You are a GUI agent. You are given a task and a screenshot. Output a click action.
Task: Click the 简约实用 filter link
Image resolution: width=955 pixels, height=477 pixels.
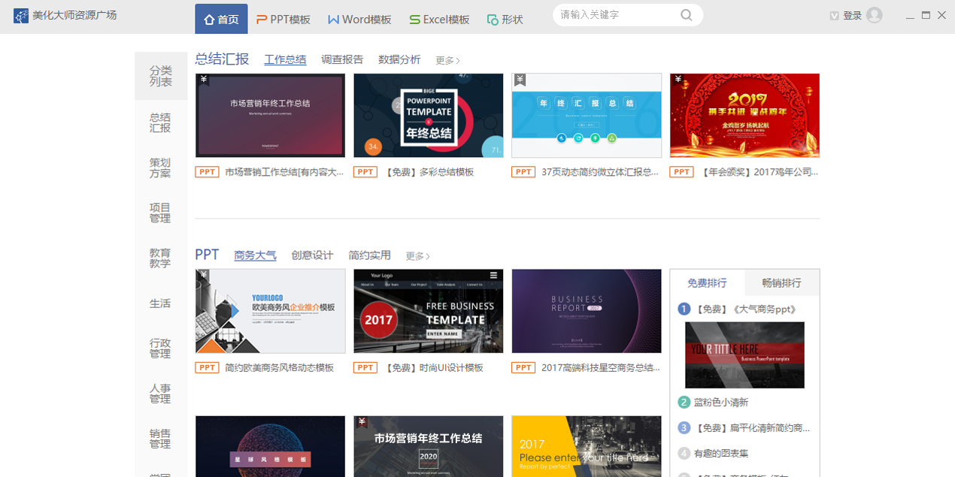(369, 255)
